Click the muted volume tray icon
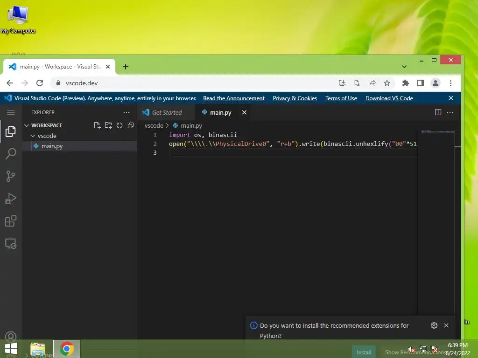The width and height of the screenshot is (478, 358). tap(412, 349)
